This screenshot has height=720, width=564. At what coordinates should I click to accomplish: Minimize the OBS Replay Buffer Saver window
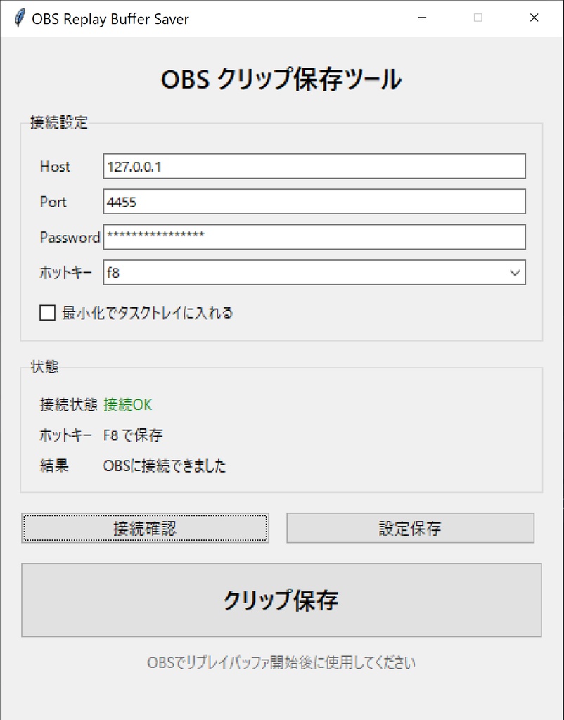click(421, 18)
